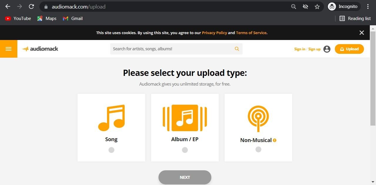
Task: Click the third-party cookies blocked eye icon
Action: (x=305, y=6)
